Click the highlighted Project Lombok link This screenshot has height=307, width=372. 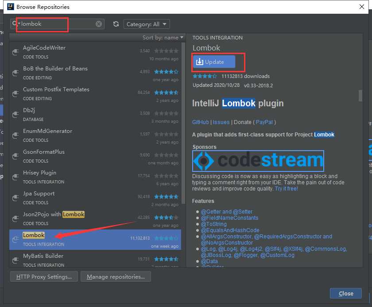pos(324,135)
